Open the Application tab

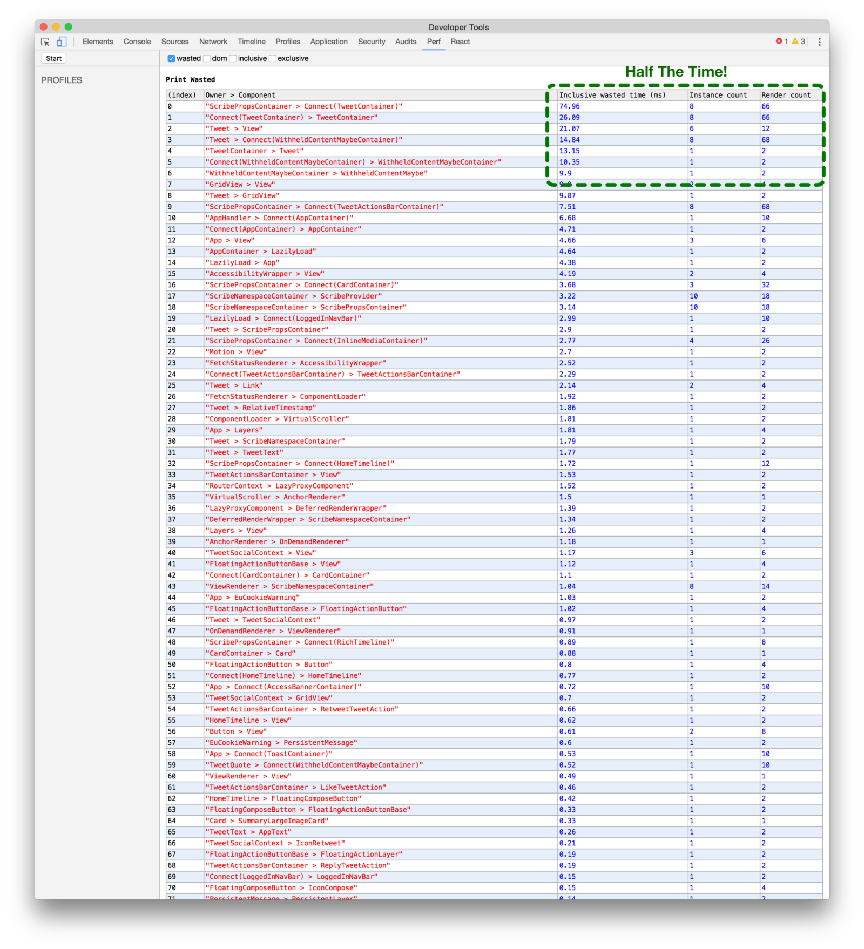[329, 42]
